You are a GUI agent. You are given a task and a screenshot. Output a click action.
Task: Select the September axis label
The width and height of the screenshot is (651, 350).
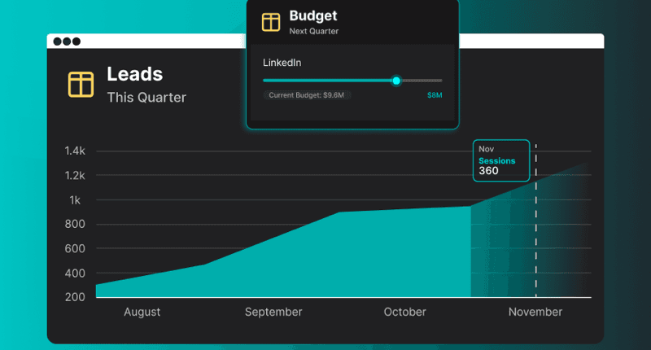point(273,312)
